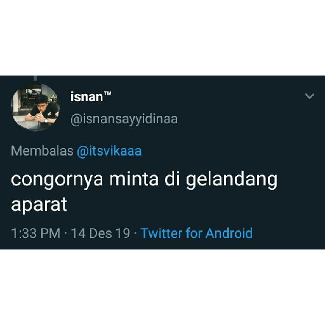
Task: Click the 14 Des 19 date
Action: click(100, 234)
